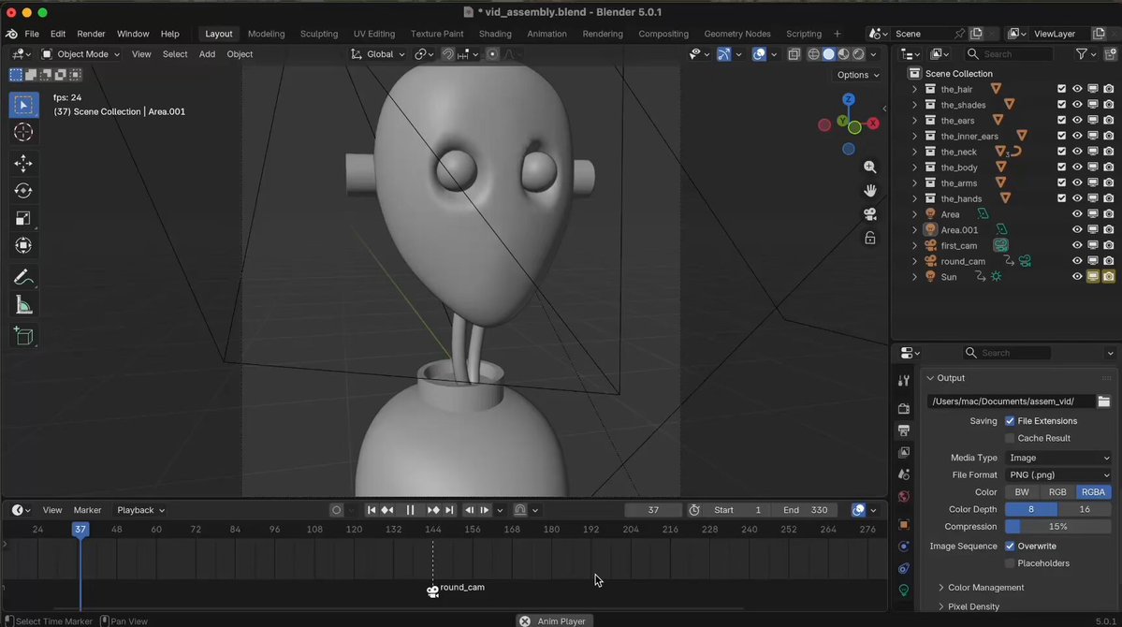Activate the Rotate tool
Image resolution: width=1122 pixels, height=627 pixels.
click(22, 190)
